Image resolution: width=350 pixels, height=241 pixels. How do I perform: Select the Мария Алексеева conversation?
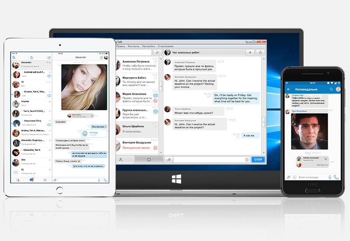[137, 97]
